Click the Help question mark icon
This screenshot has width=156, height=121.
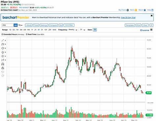152,10
